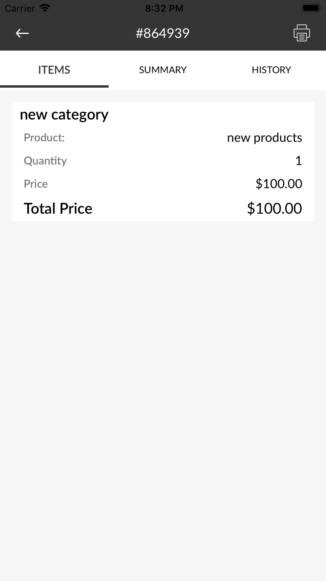Print order with the printer icon
The width and height of the screenshot is (326, 581).
click(x=302, y=33)
